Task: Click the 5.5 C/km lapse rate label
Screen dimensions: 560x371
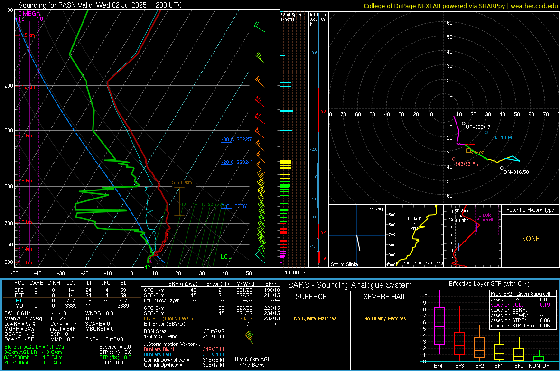Action: click(x=182, y=182)
